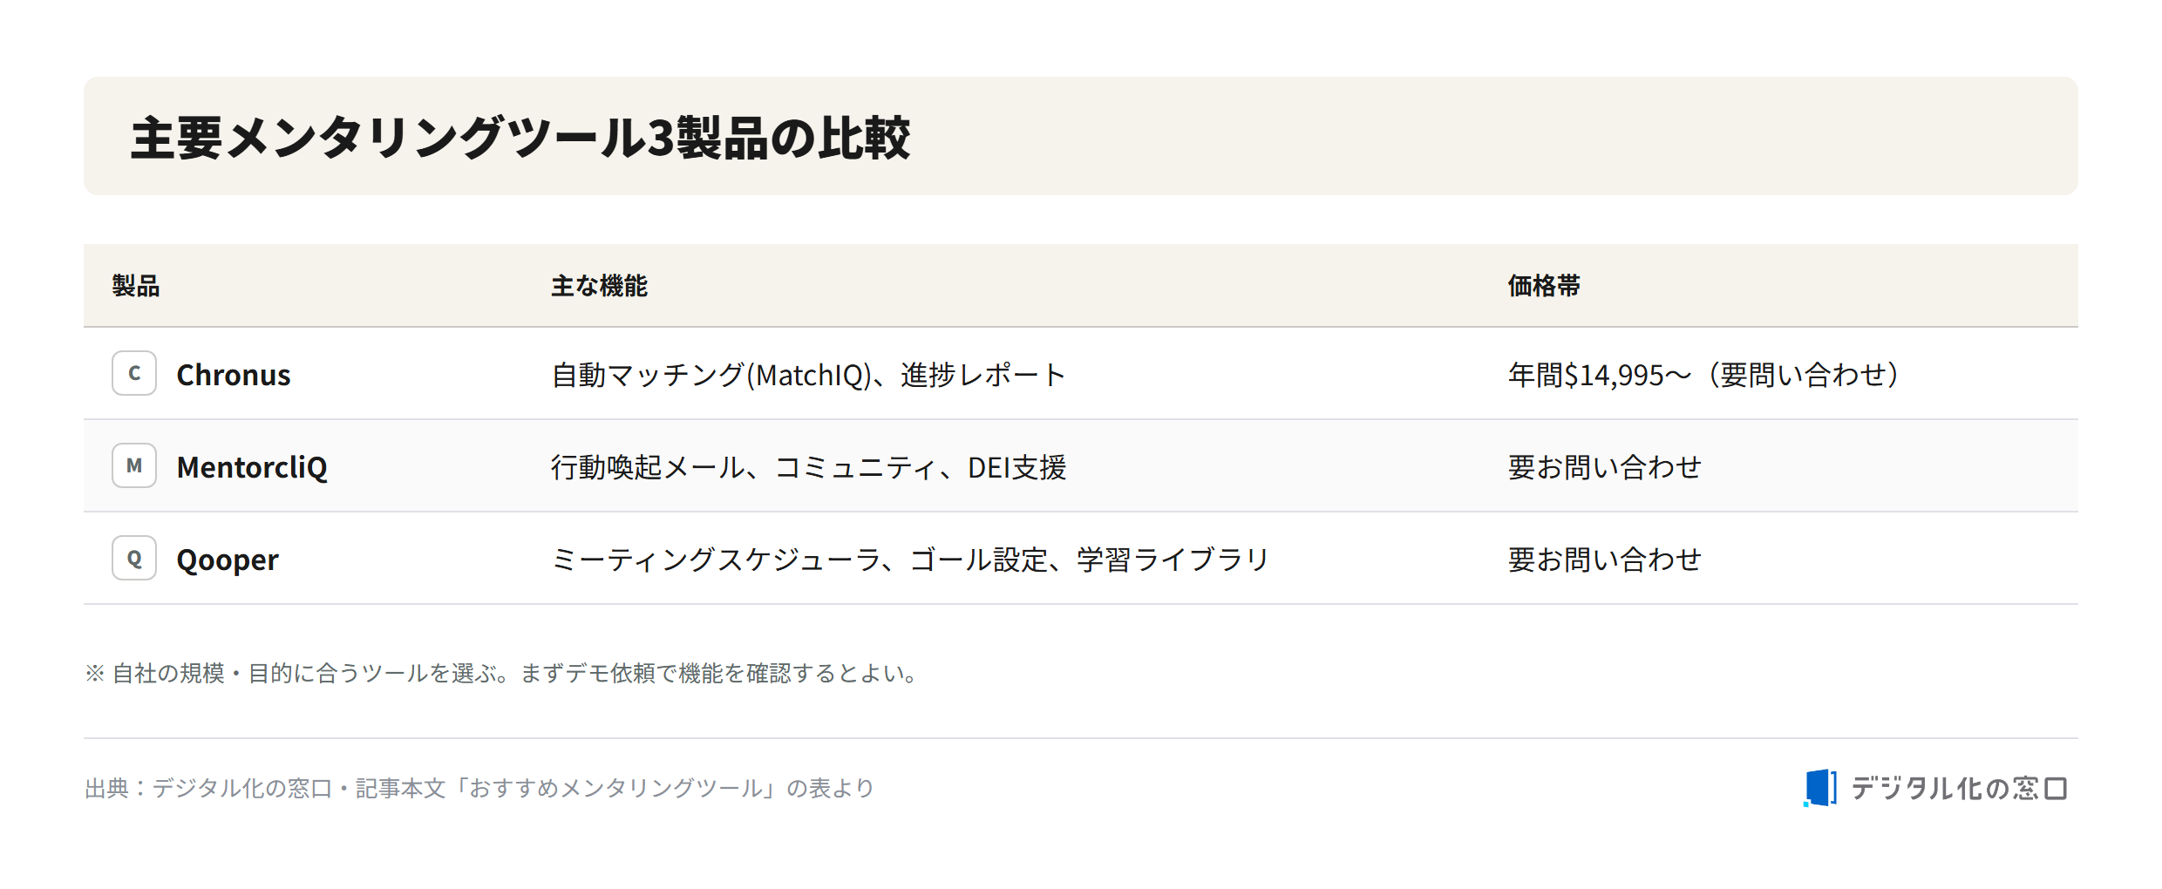2162x889 pixels.
Task: Click the 価格帯 column header
Action: point(1544,286)
